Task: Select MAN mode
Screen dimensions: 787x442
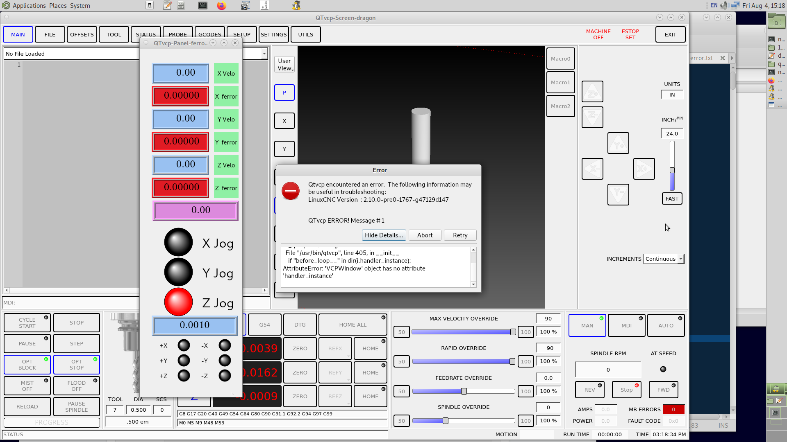Action: tap(587, 325)
